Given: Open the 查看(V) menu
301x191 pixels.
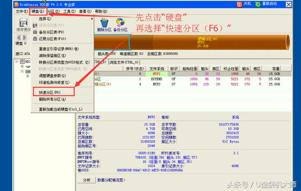Looking at the screenshot, I should (x=85, y=11).
